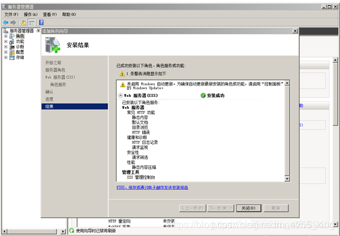The height and width of the screenshot is (236, 340).
Task: Select the 进度 wizard step
Action: coord(49,99)
